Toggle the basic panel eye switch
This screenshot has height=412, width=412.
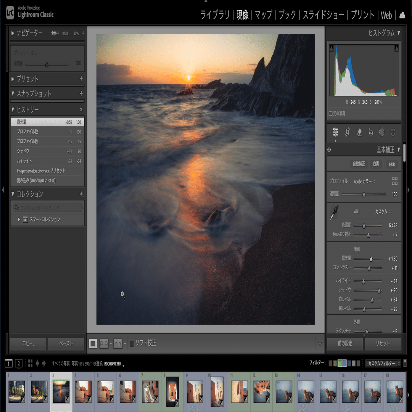[329, 150]
